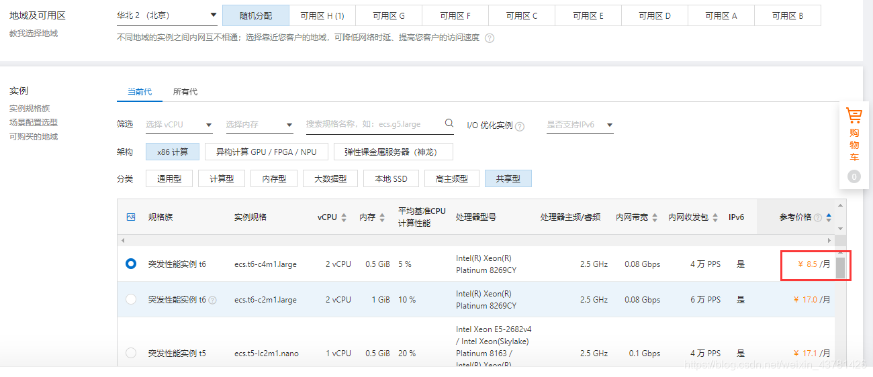Click the table vertical scrollbar thumb
The height and width of the screenshot is (377, 873).
click(839, 266)
